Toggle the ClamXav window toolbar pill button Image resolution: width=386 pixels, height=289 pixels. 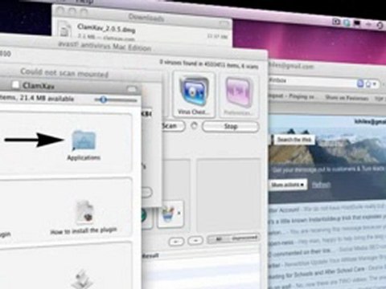tap(131, 88)
